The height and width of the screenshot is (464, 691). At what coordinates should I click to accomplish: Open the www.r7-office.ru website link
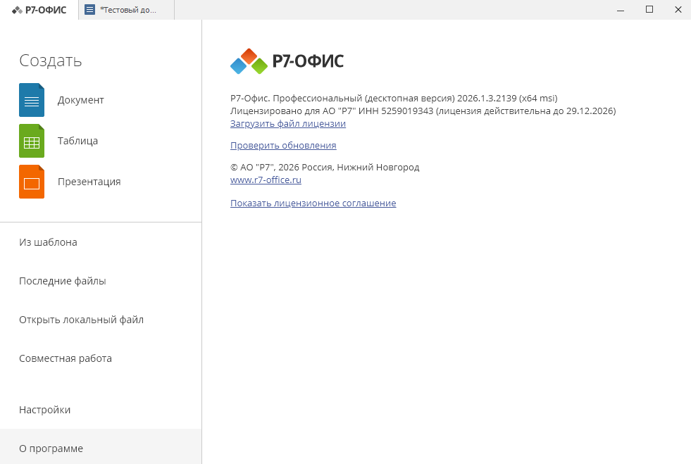[266, 180]
